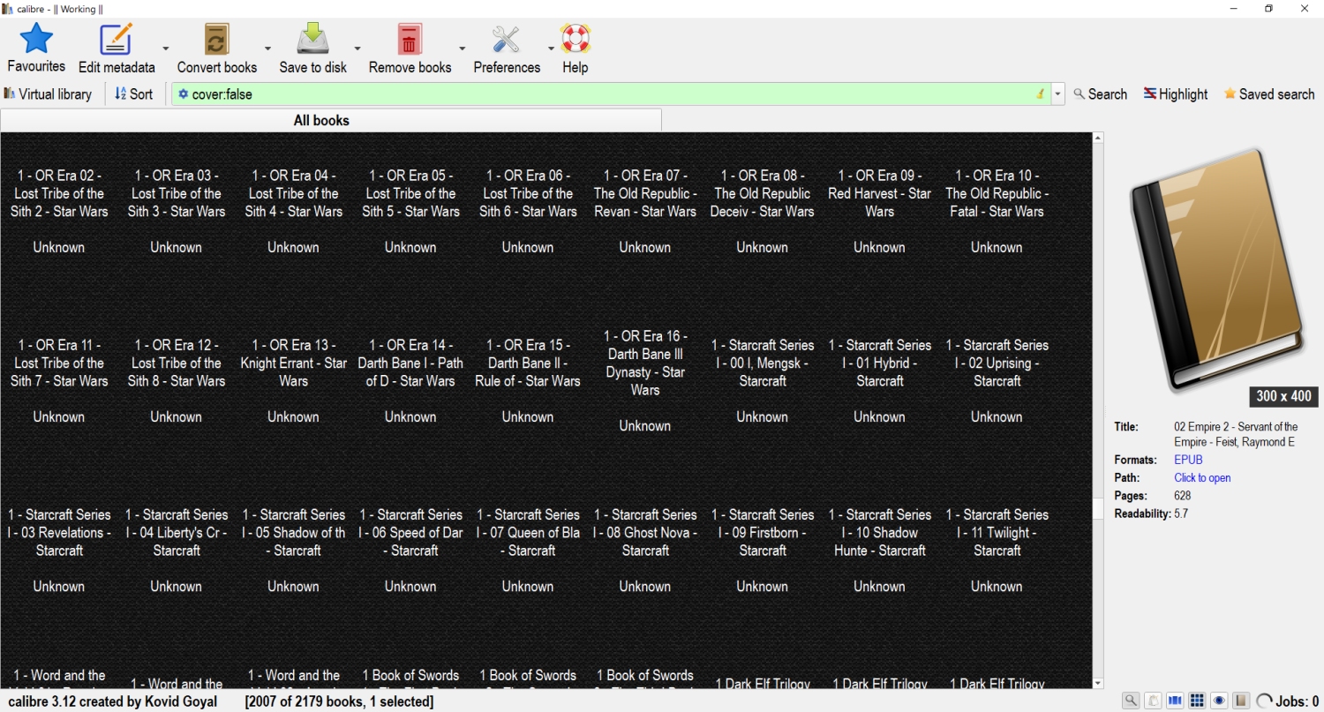
Task: Select book 'Starcraft Series I - 08 Ghost Nova'
Action: (x=645, y=550)
